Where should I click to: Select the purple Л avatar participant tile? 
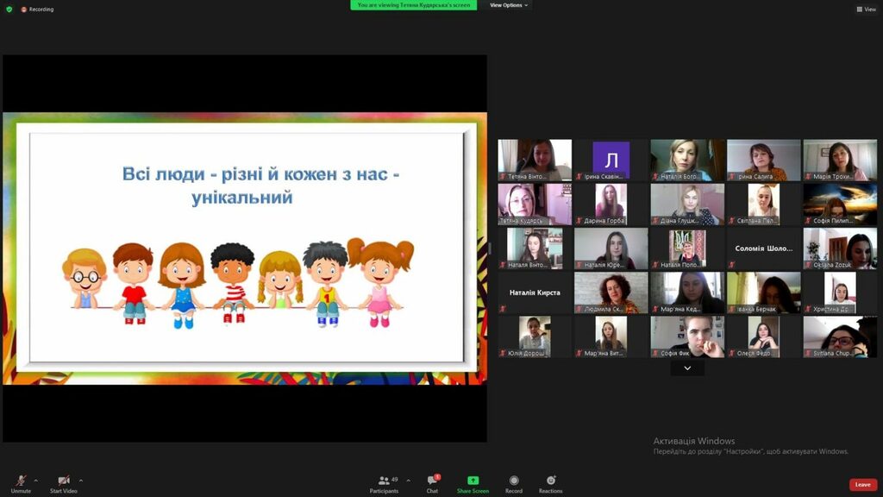point(611,160)
